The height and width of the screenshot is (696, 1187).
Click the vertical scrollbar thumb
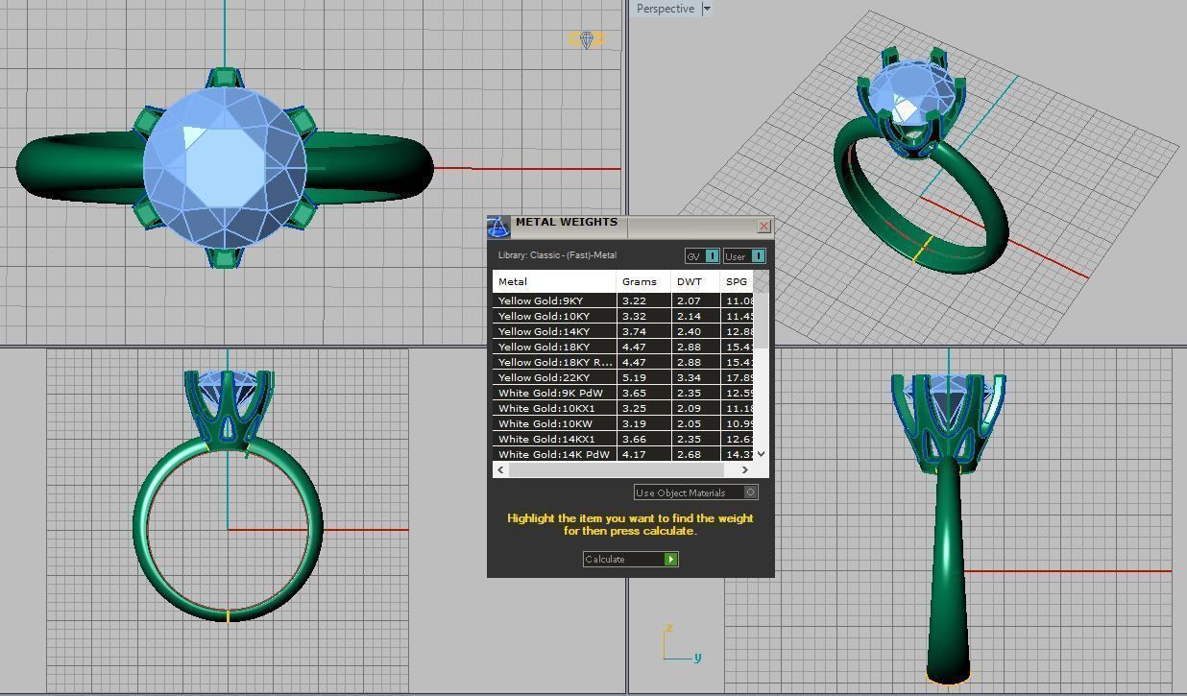pyautogui.click(x=762, y=321)
